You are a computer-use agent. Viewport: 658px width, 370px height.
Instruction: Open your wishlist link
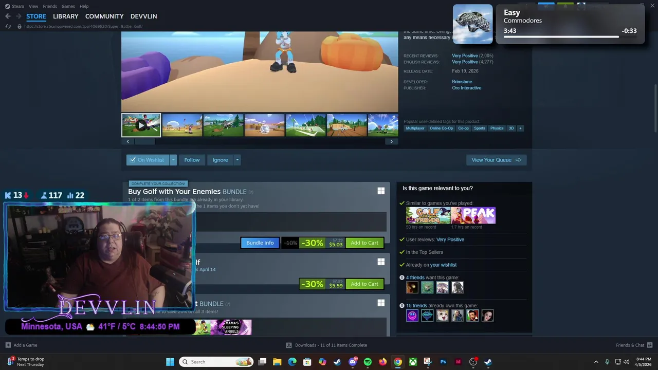point(443,265)
